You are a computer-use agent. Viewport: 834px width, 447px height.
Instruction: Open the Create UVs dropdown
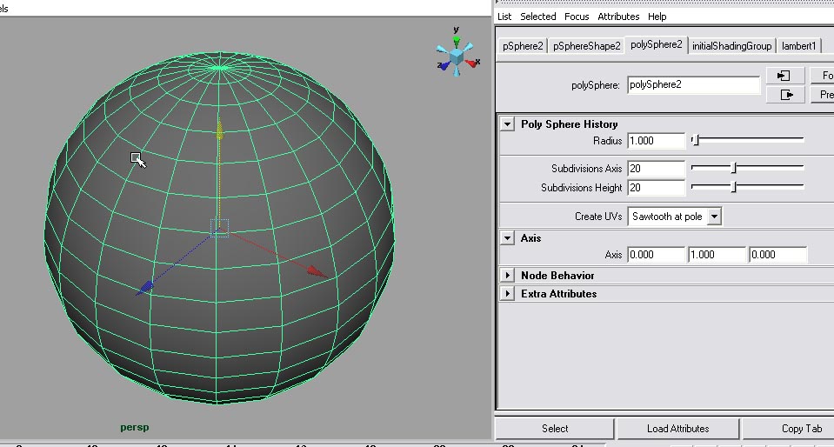[x=675, y=217]
